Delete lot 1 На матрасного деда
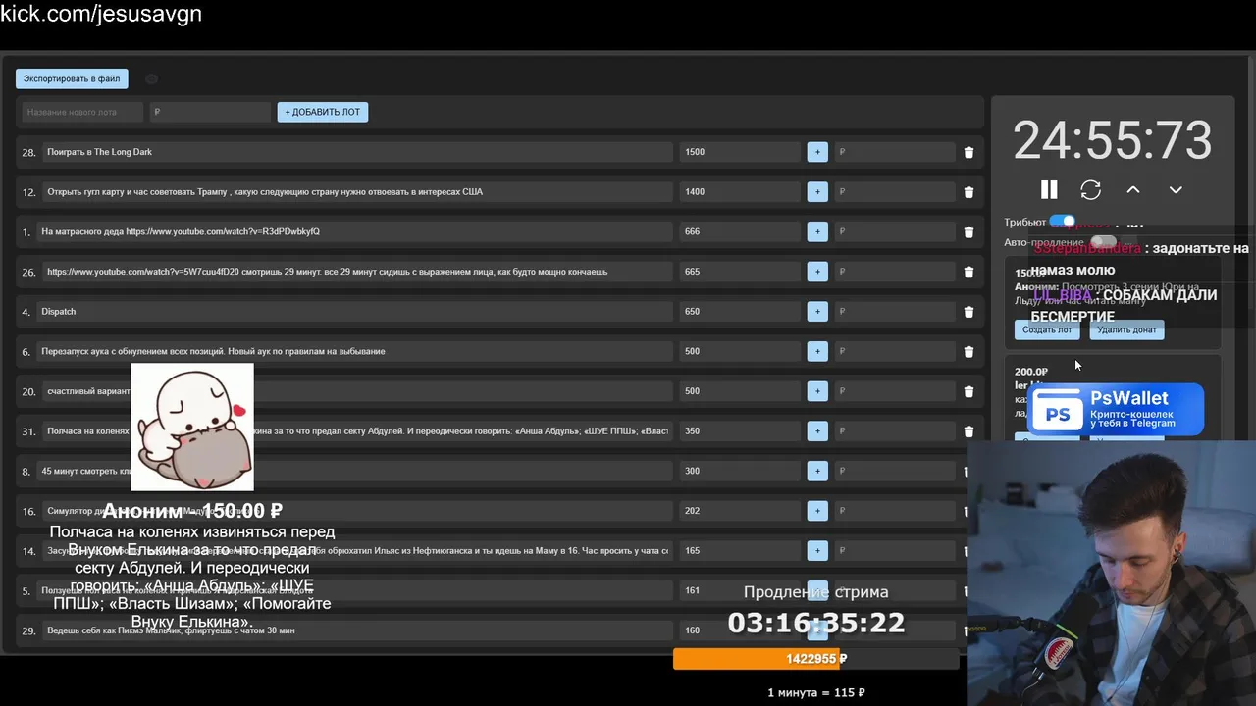The image size is (1256, 706). (968, 231)
